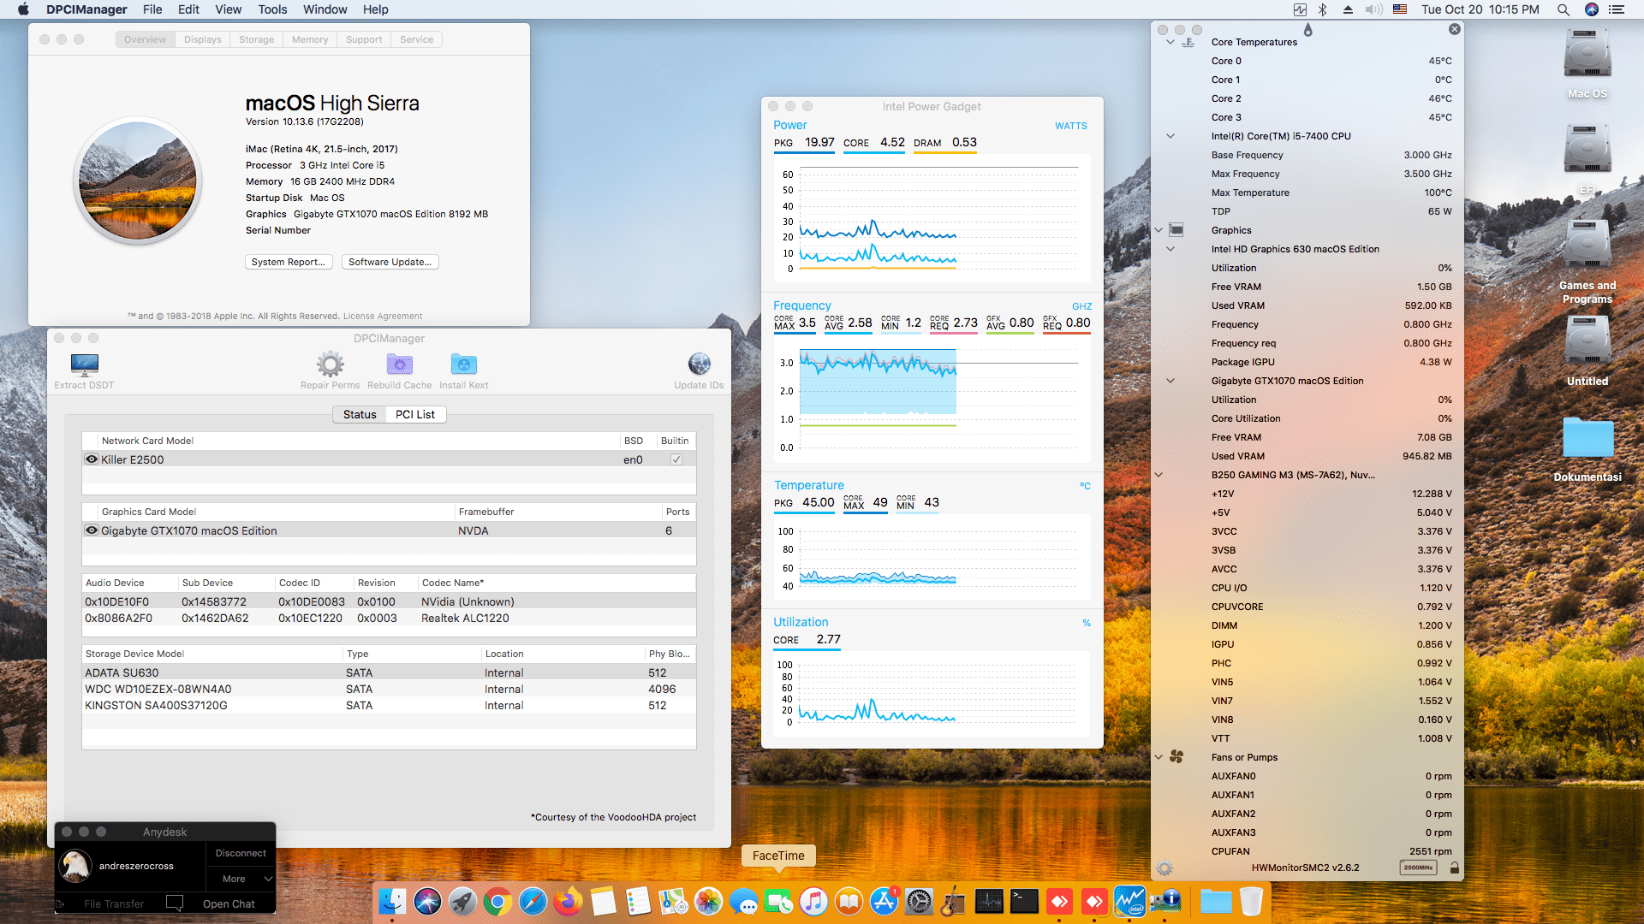Open the Dokumentasi folder on desktop
The height and width of the screenshot is (924, 1644).
pos(1587,450)
